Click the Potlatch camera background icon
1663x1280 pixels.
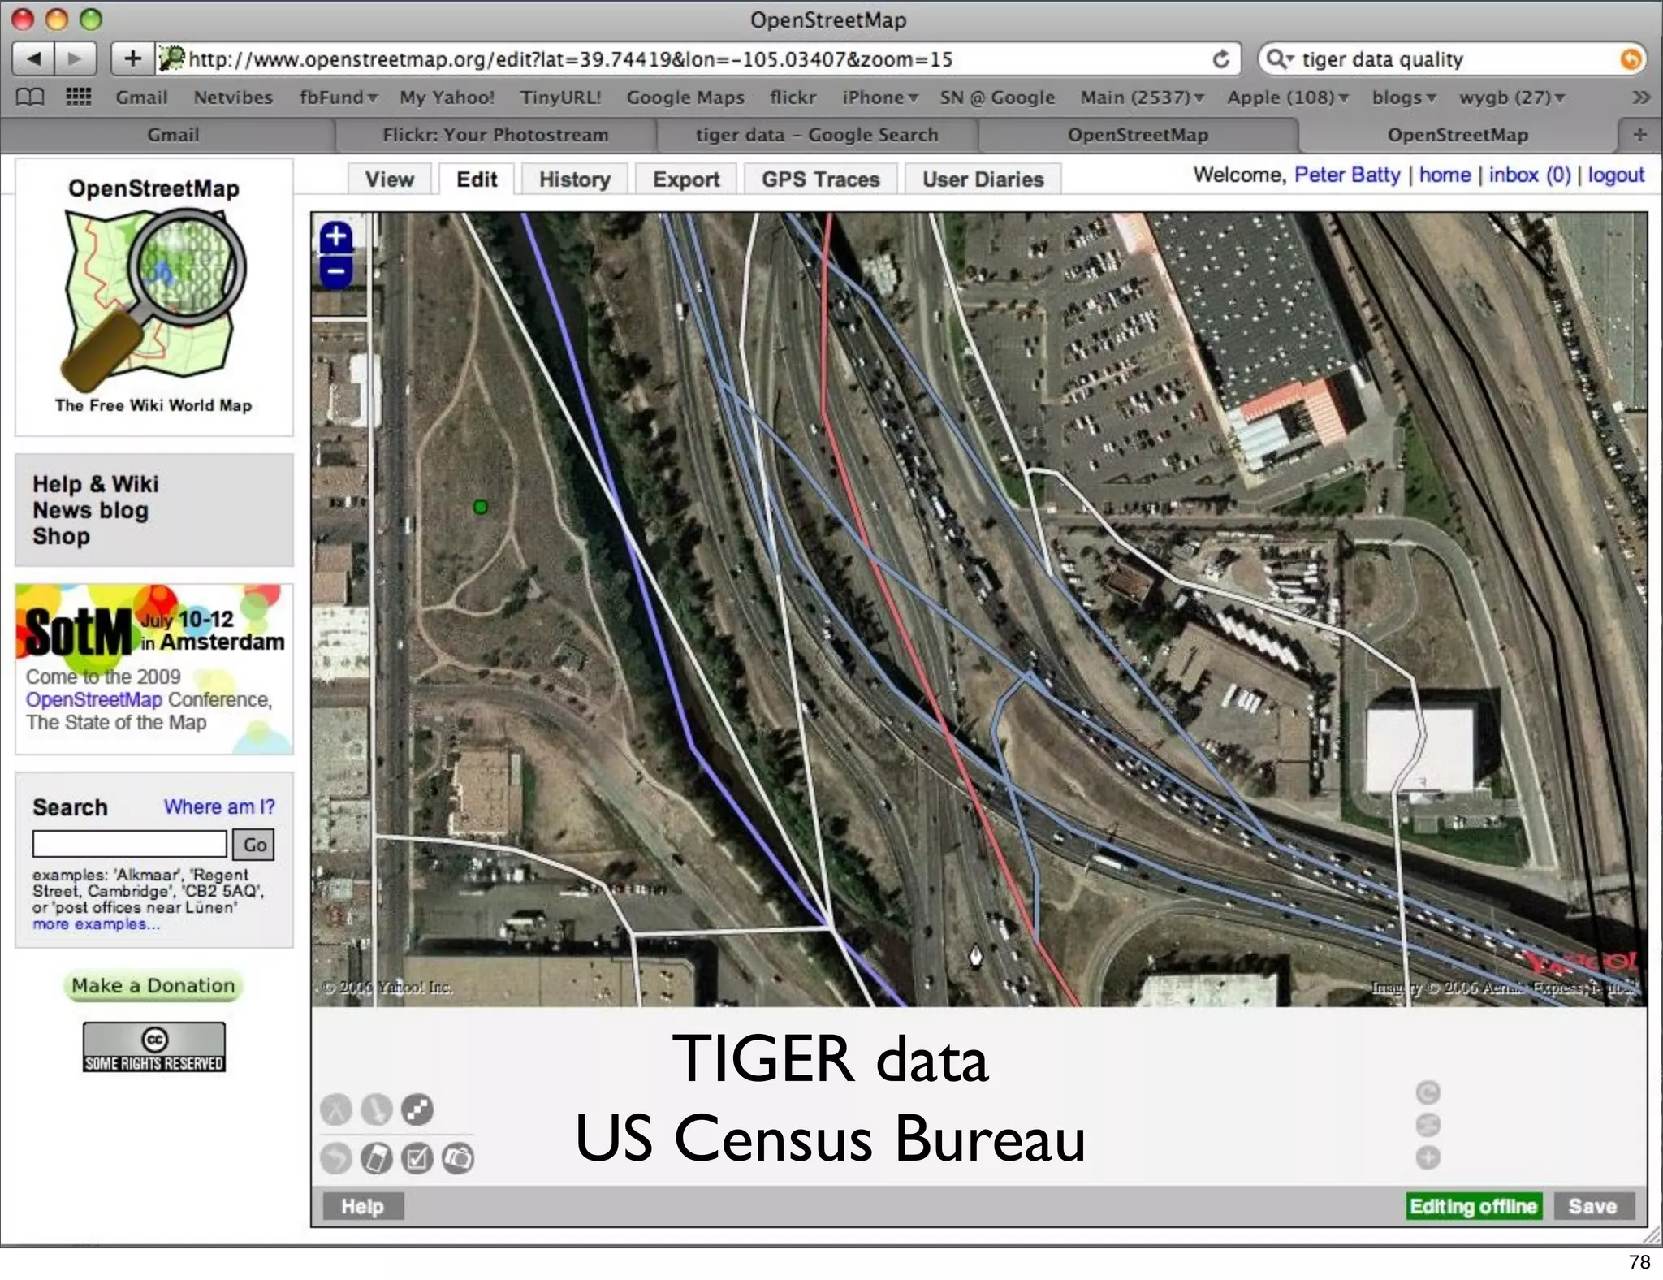click(x=458, y=1158)
